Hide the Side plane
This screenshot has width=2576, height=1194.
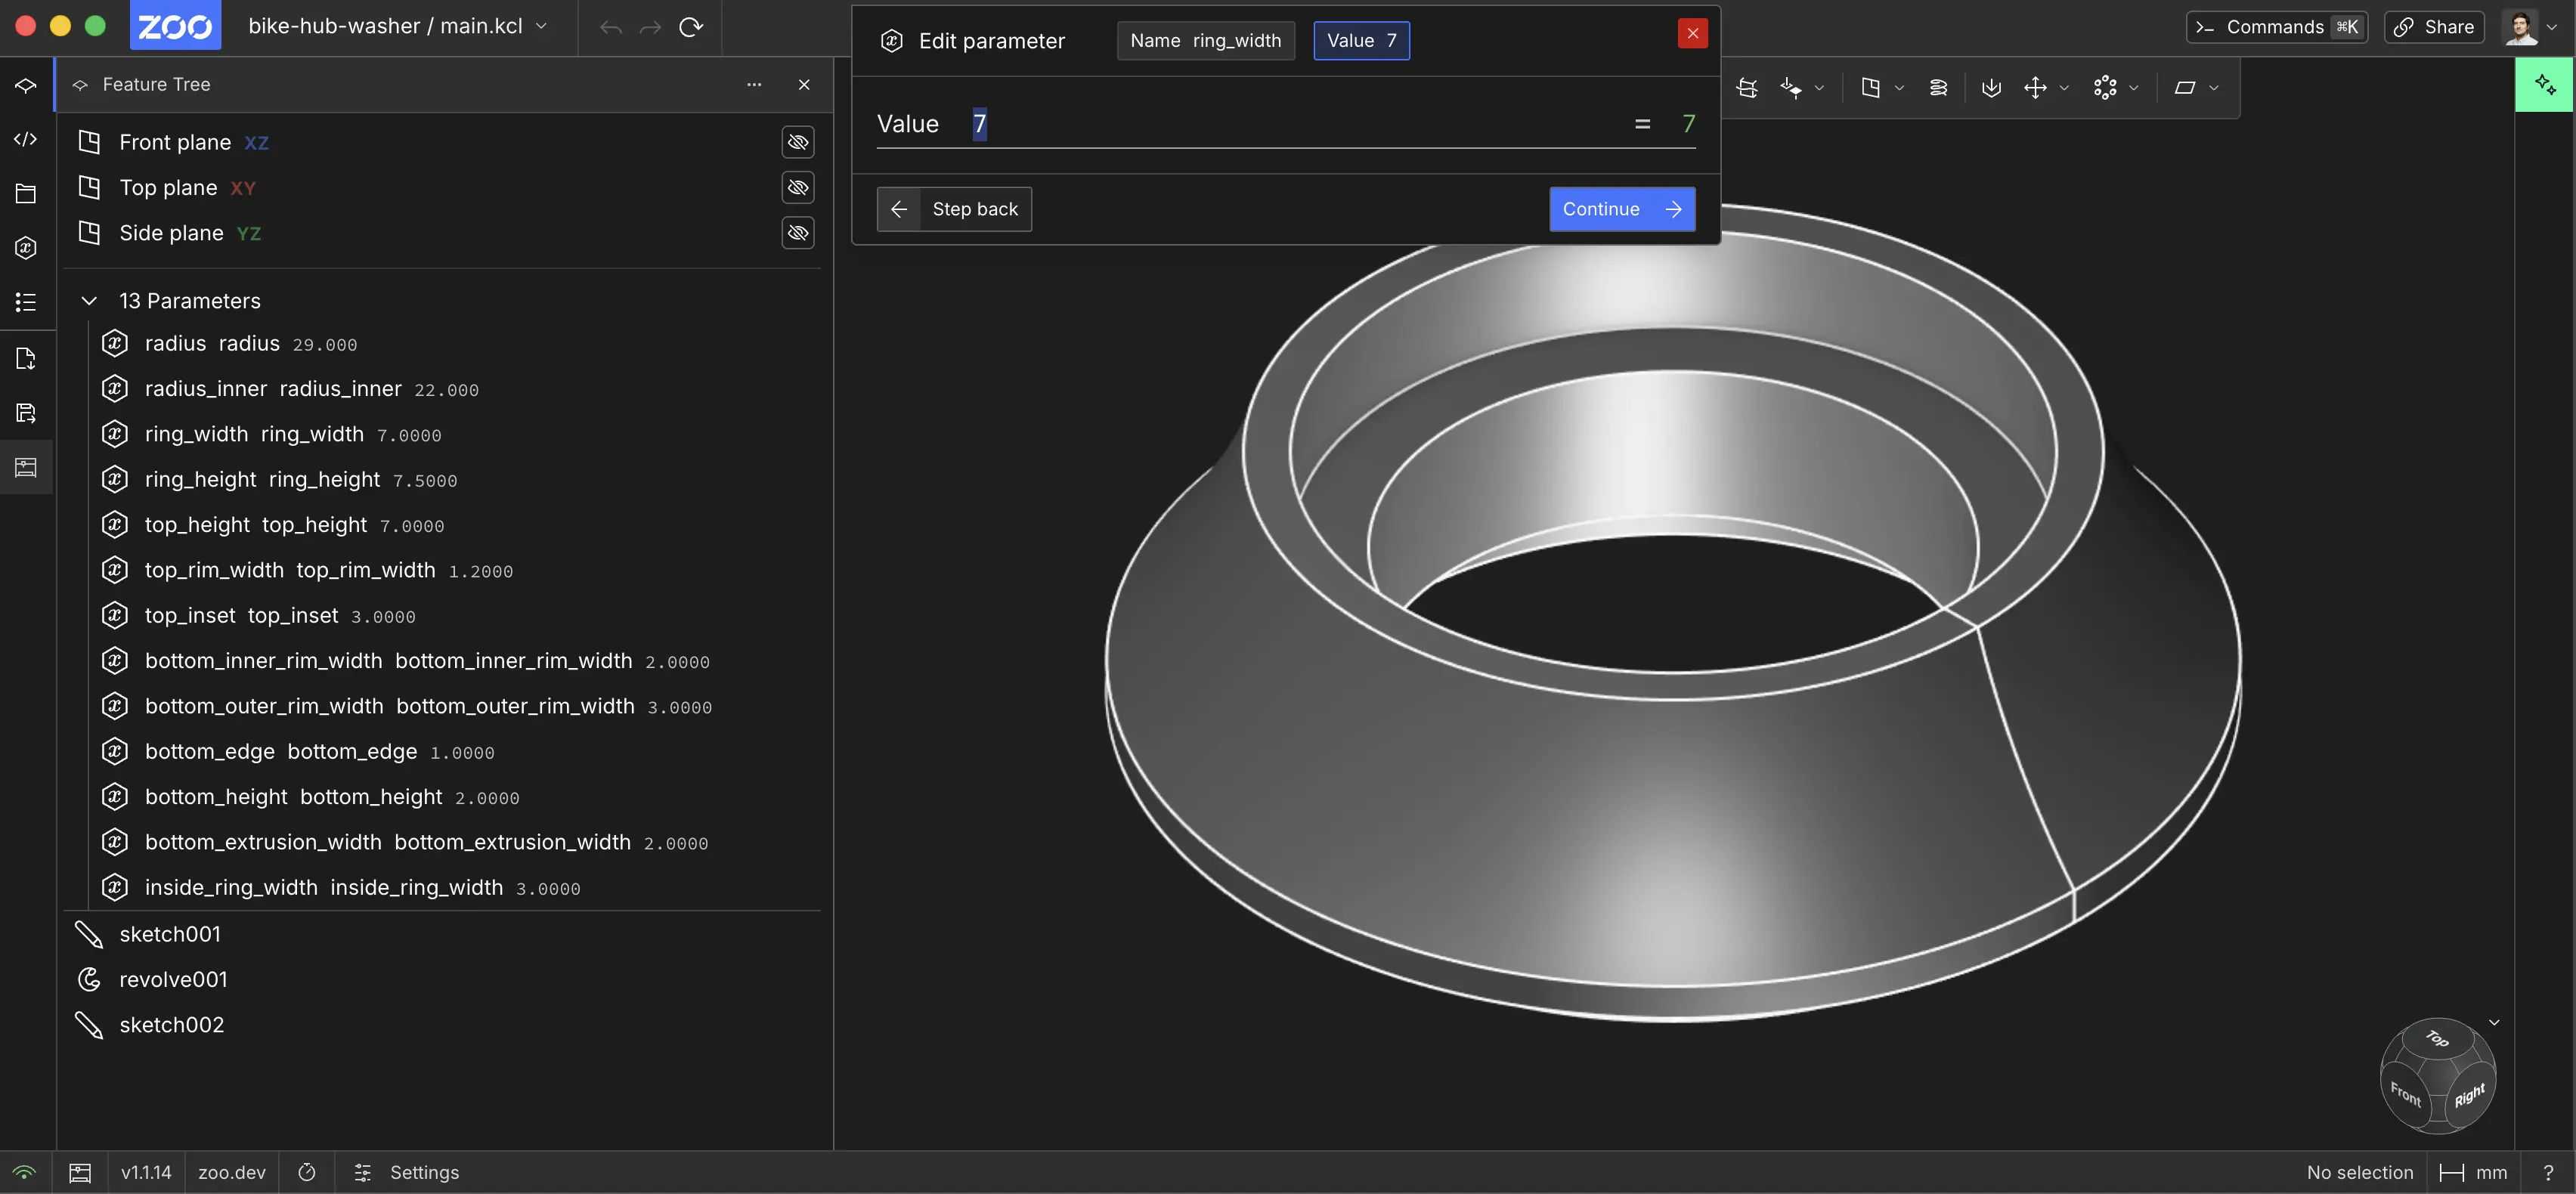797,233
